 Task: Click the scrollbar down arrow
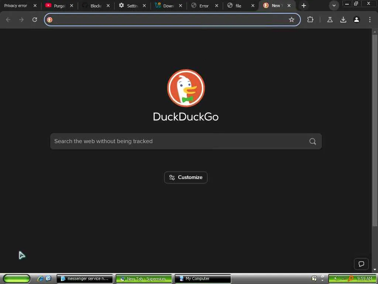(375, 270)
